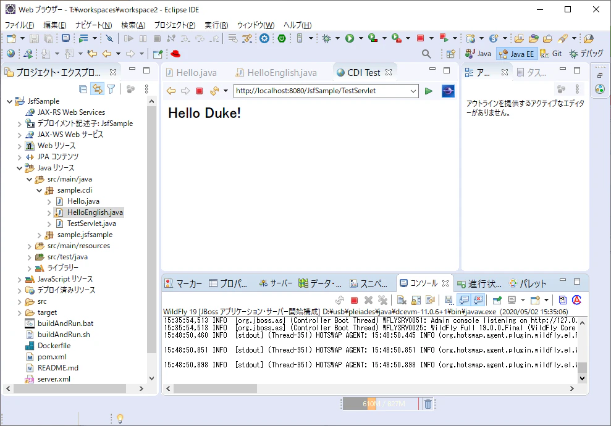The width and height of the screenshot is (611, 426).
Task: Click the Open Perspective icon
Action: tap(450, 54)
